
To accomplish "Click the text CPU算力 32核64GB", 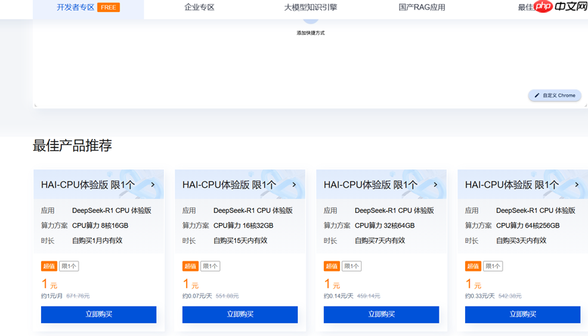I will tap(385, 225).
